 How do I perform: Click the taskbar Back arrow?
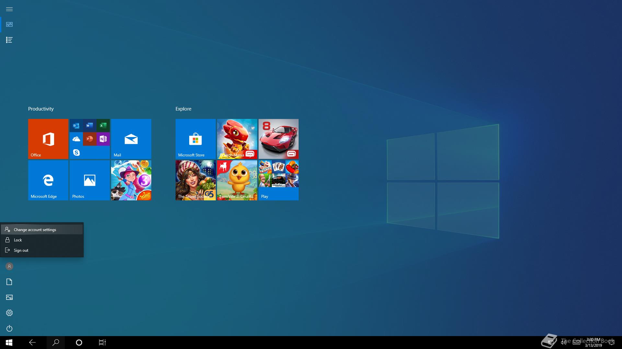pyautogui.click(x=32, y=343)
